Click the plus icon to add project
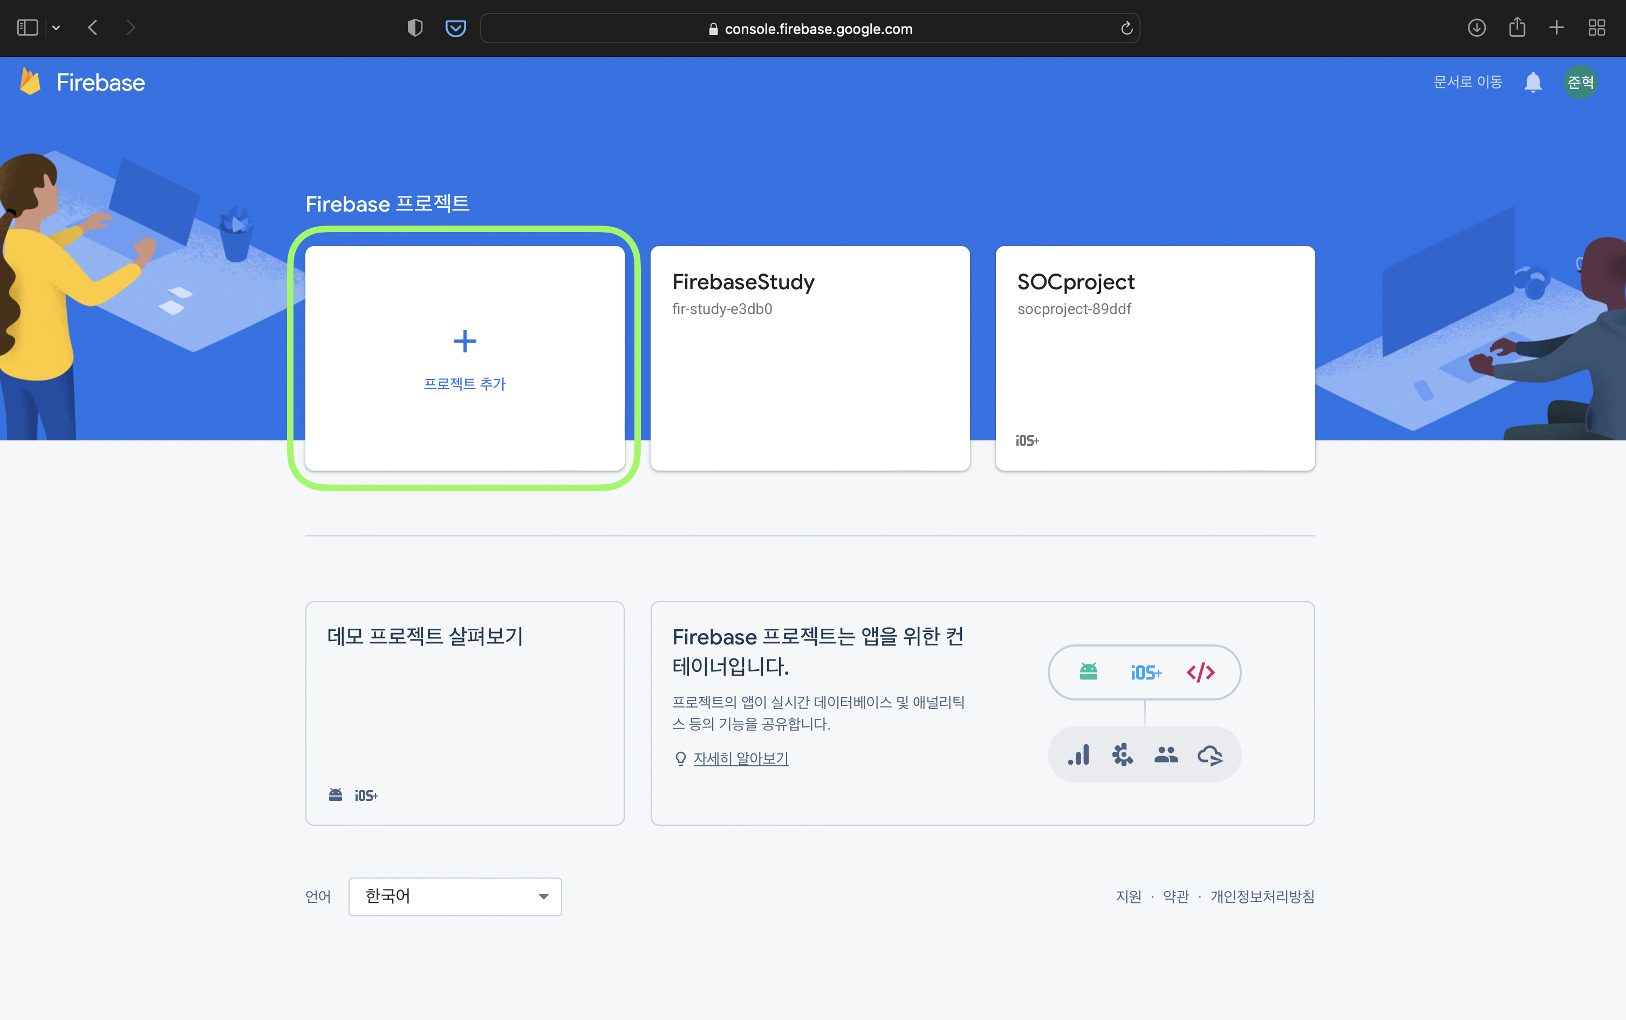The height and width of the screenshot is (1020, 1626). (464, 341)
